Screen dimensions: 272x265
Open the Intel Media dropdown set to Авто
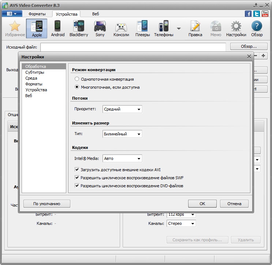tap(122, 159)
